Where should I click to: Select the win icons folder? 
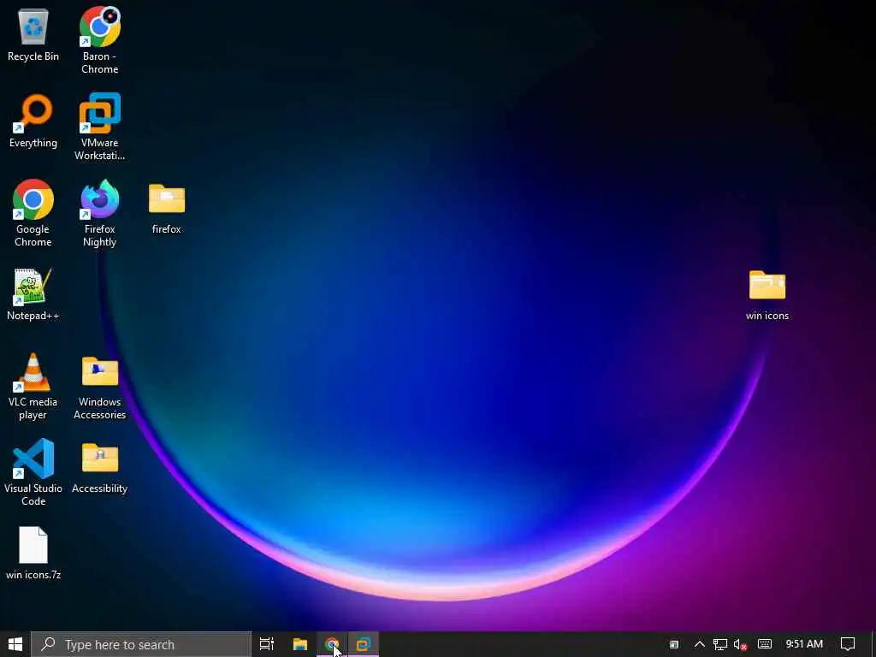[767, 294]
